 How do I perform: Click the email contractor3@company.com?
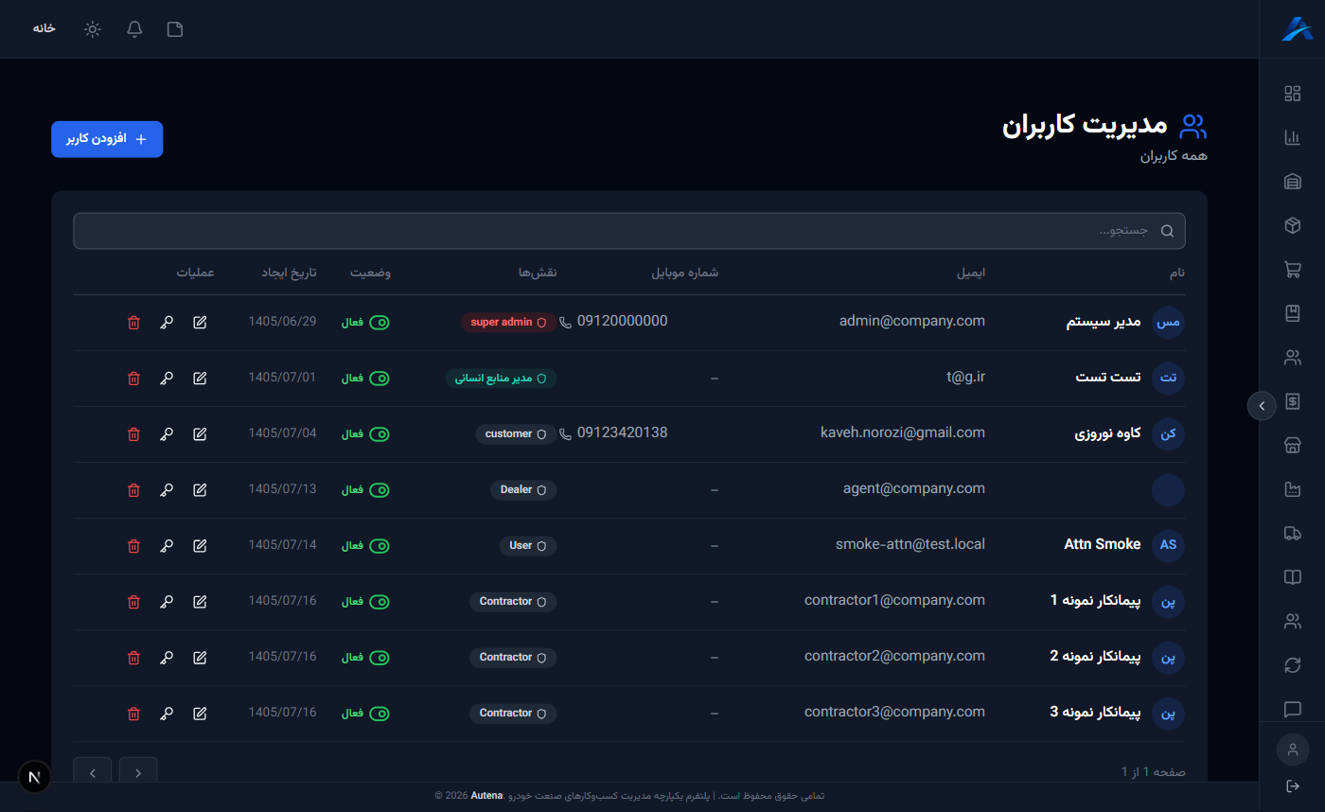894,712
